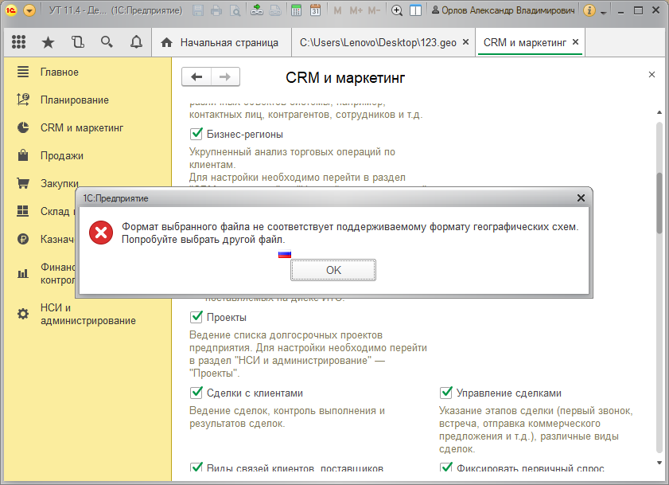Click the Print icon in title bar
Image resolution: width=669 pixels, height=485 pixels.
click(216, 10)
